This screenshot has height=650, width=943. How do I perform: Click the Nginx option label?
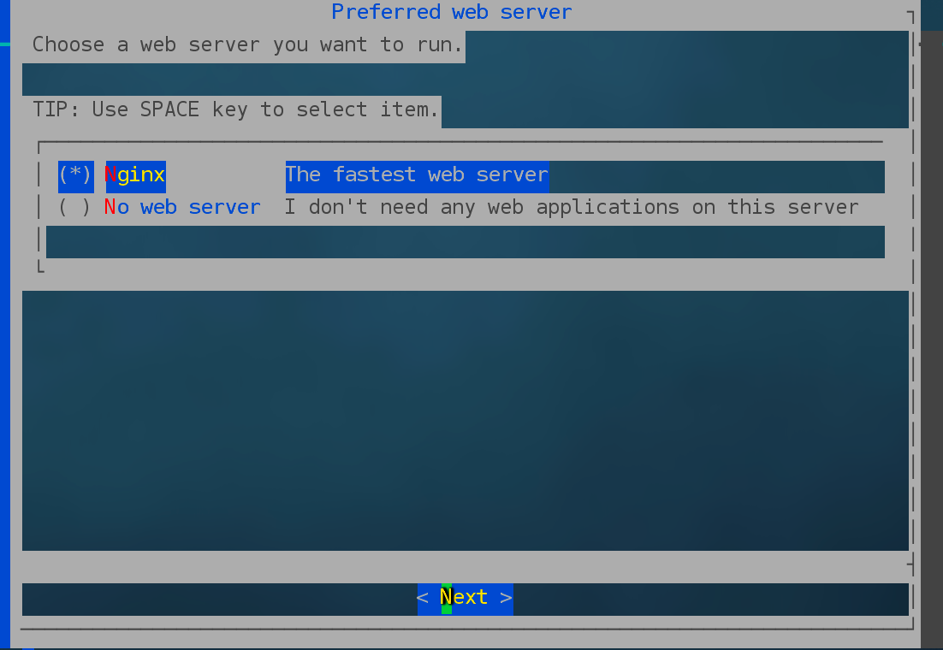coord(135,175)
